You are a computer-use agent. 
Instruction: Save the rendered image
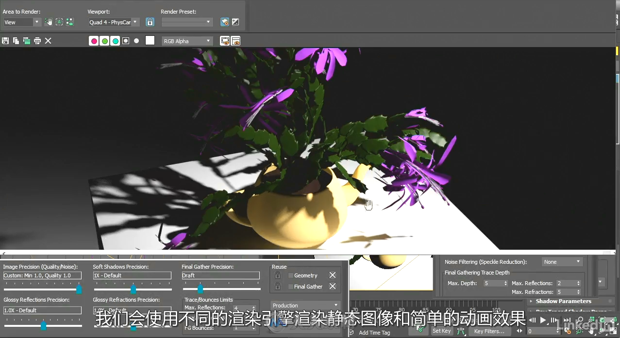pyautogui.click(x=5, y=41)
